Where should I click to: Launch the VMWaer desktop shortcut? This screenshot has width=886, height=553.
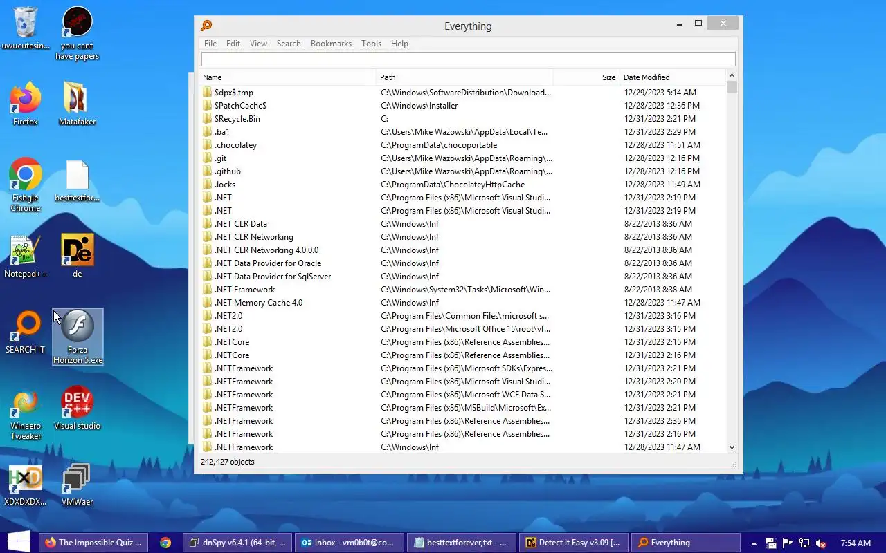coord(78,485)
